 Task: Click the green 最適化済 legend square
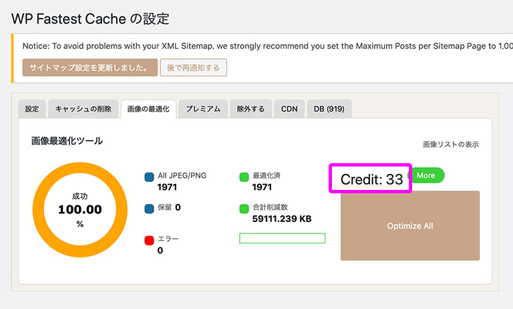point(244,177)
